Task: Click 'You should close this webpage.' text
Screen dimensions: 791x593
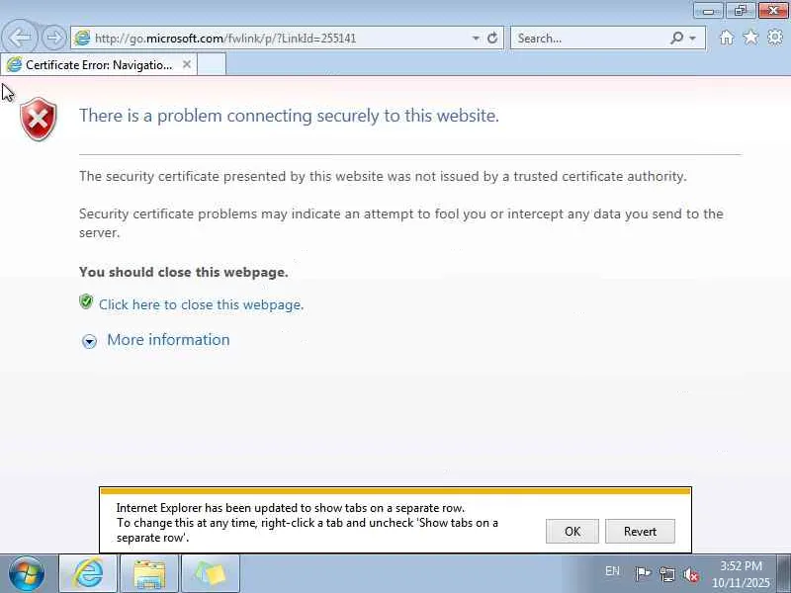Action: click(184, 273)
